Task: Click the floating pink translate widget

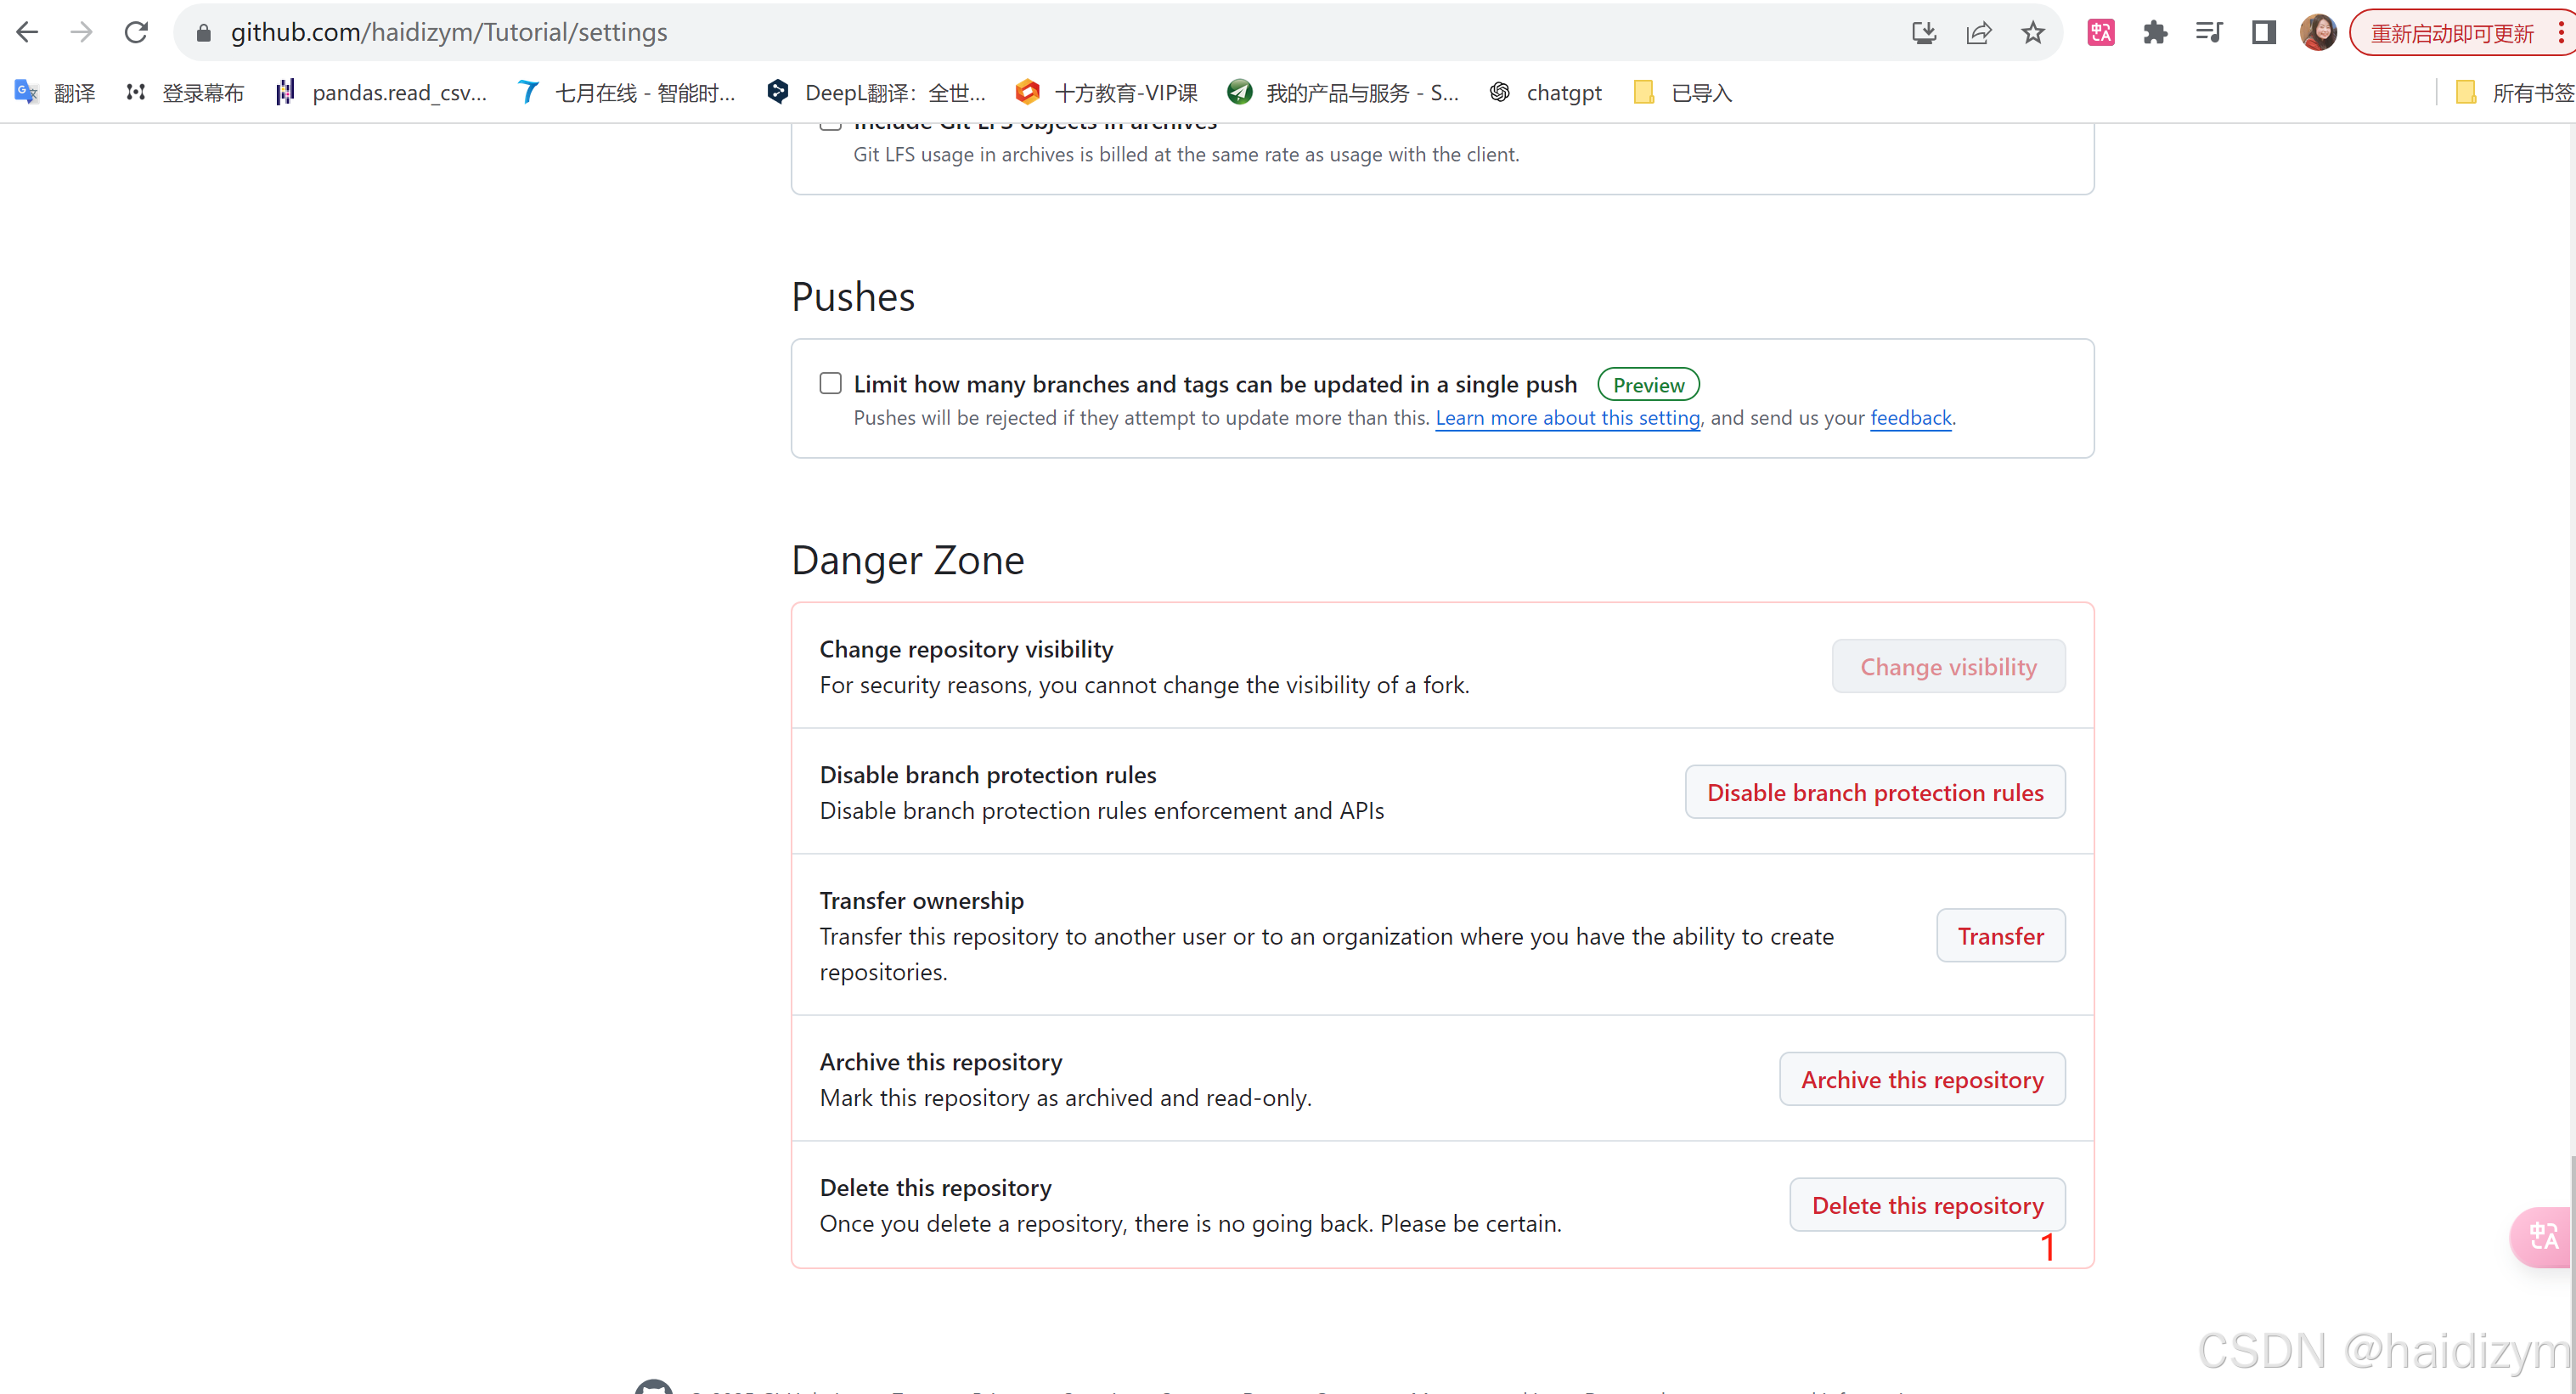Action: pos(2542,1236)
